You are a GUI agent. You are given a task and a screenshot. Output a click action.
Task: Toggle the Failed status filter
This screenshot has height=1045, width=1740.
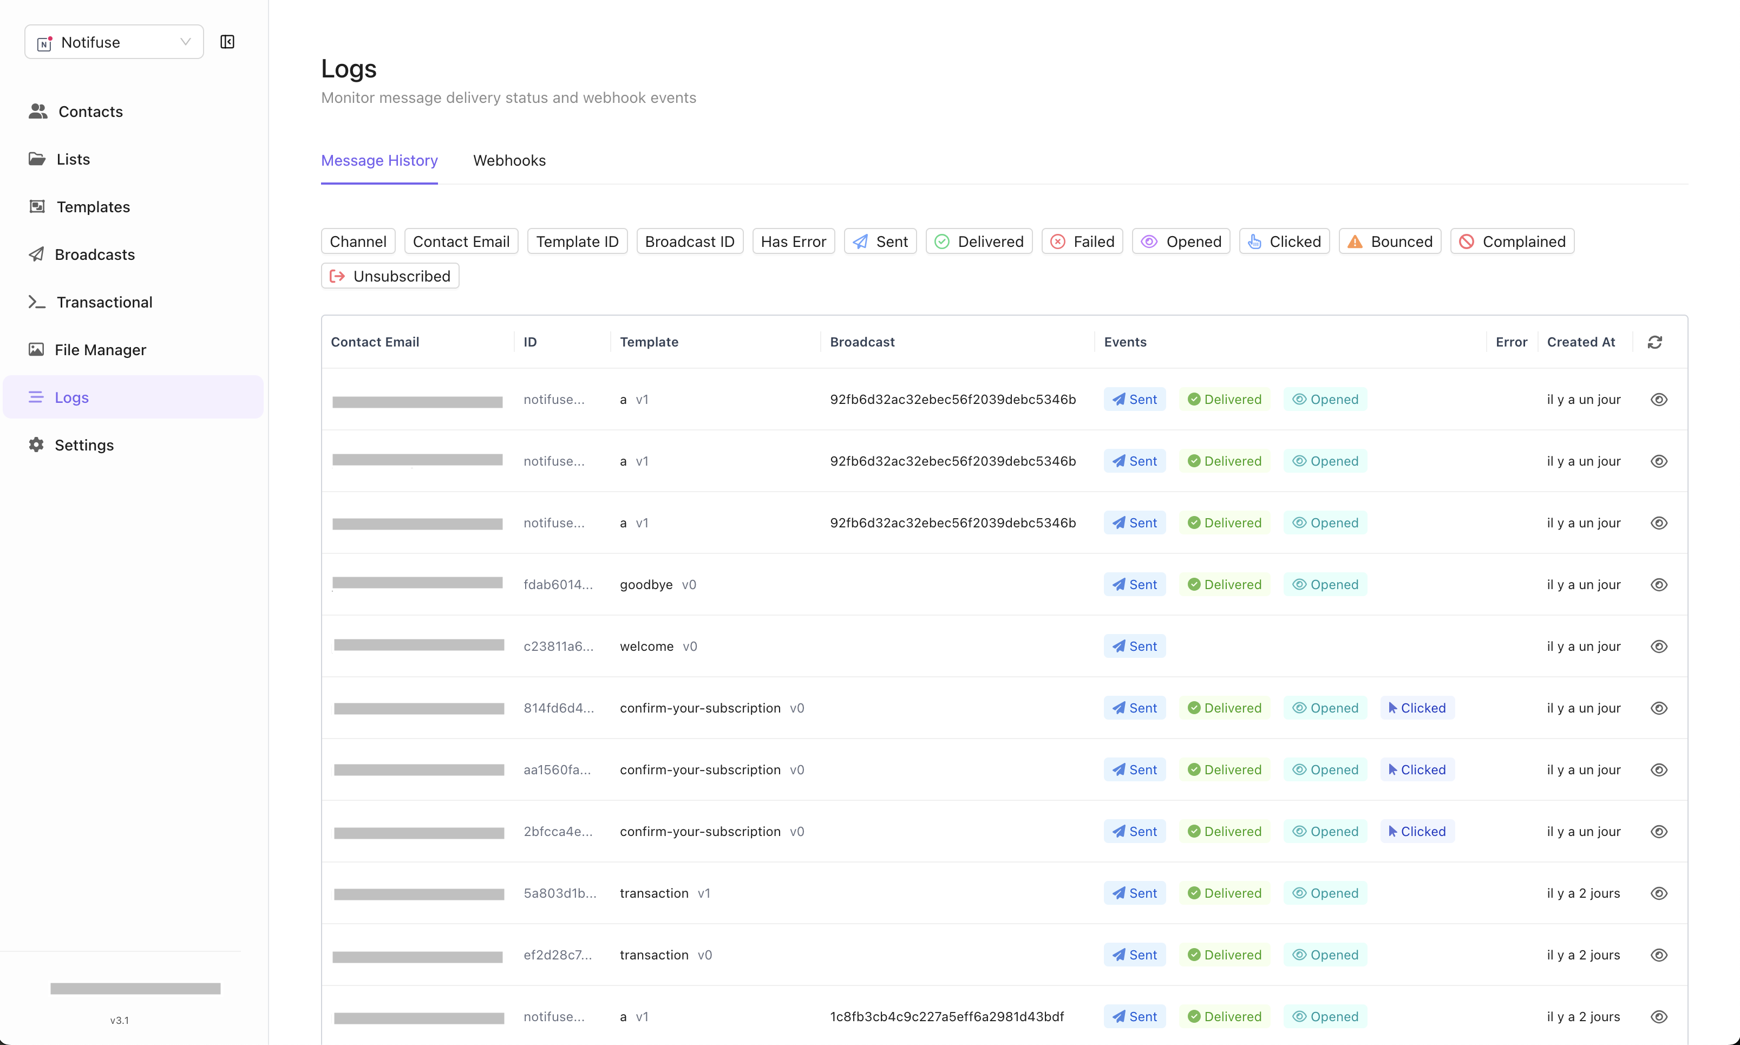[x=1082, y=241]
